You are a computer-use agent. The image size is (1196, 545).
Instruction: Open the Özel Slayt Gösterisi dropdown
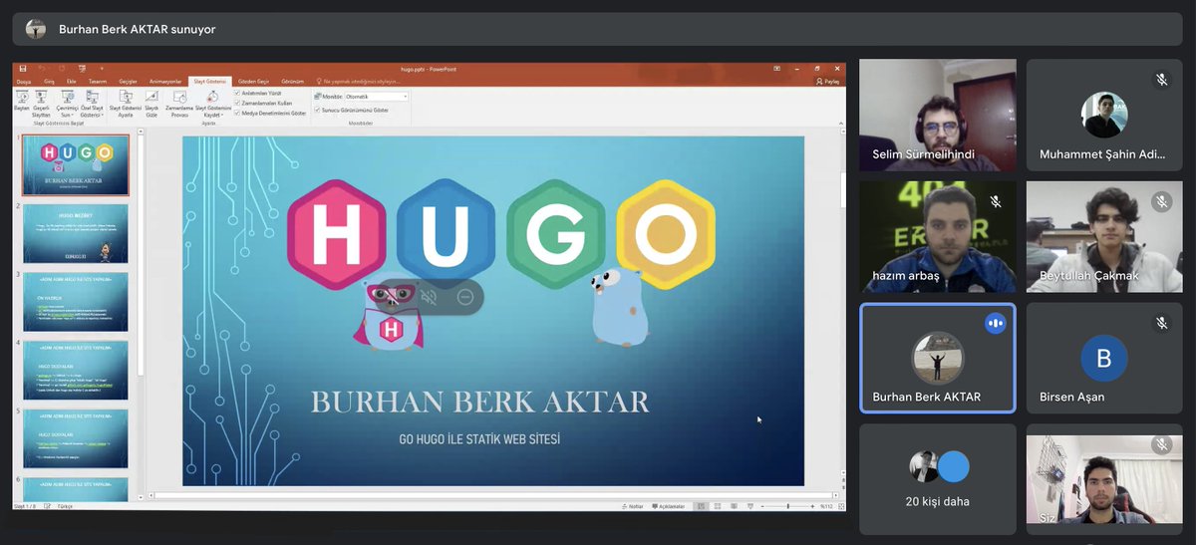[x=92, y=103]
